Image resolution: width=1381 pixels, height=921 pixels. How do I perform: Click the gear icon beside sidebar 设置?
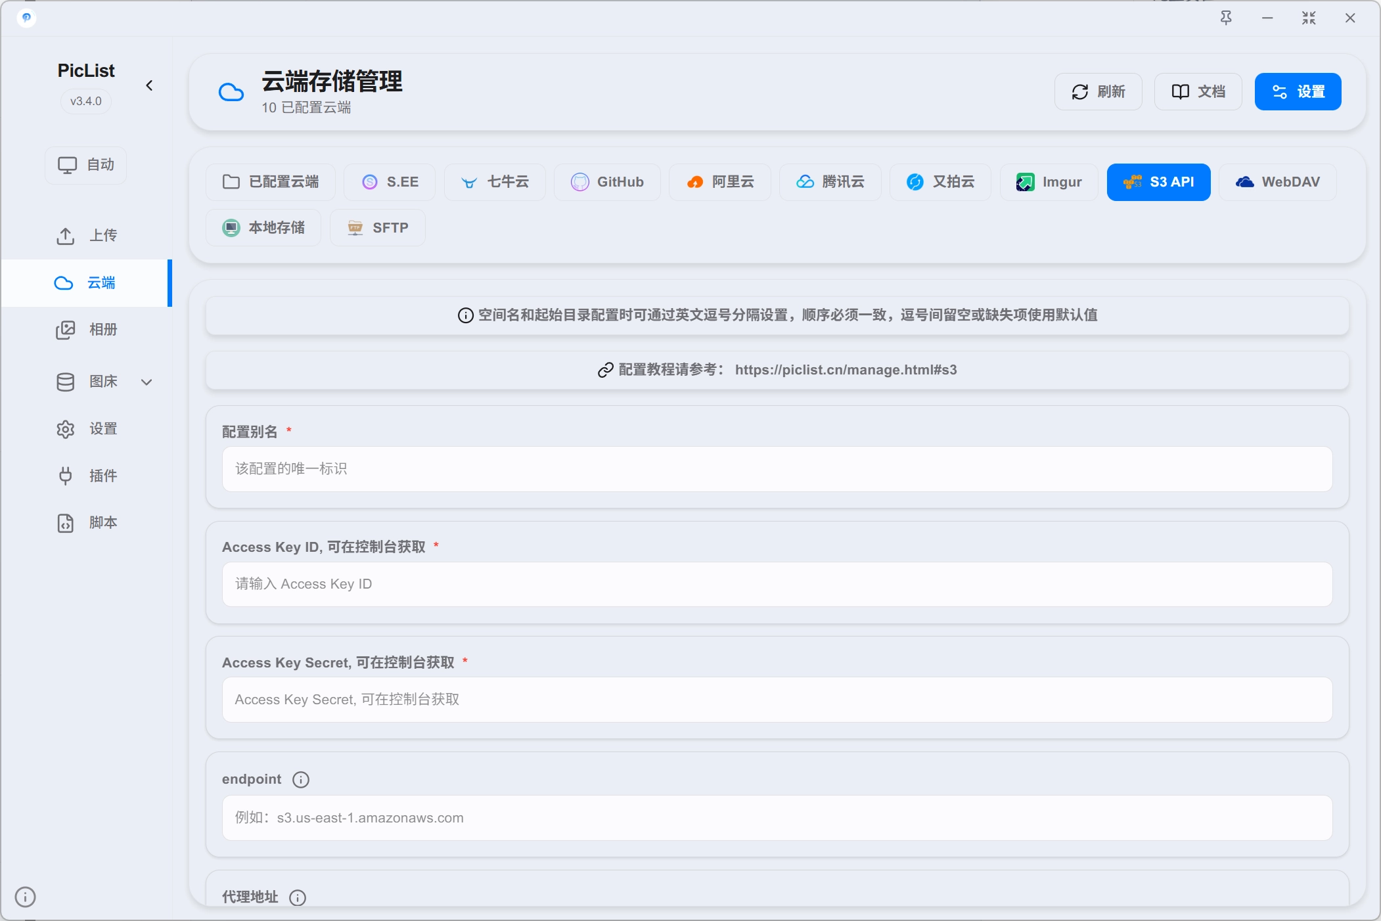(65, 429)
